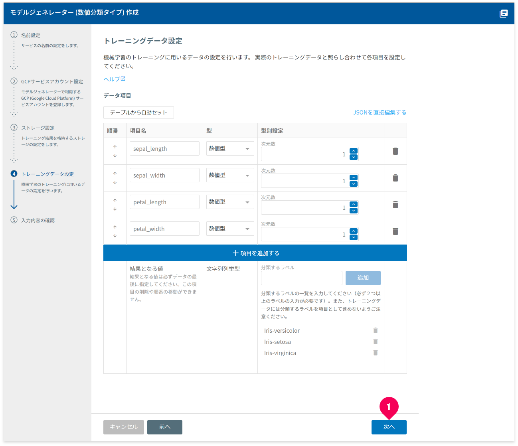Delete the sepal_width row
The height and width of the screenshot is (446, 518).
(x=395, y=178)
